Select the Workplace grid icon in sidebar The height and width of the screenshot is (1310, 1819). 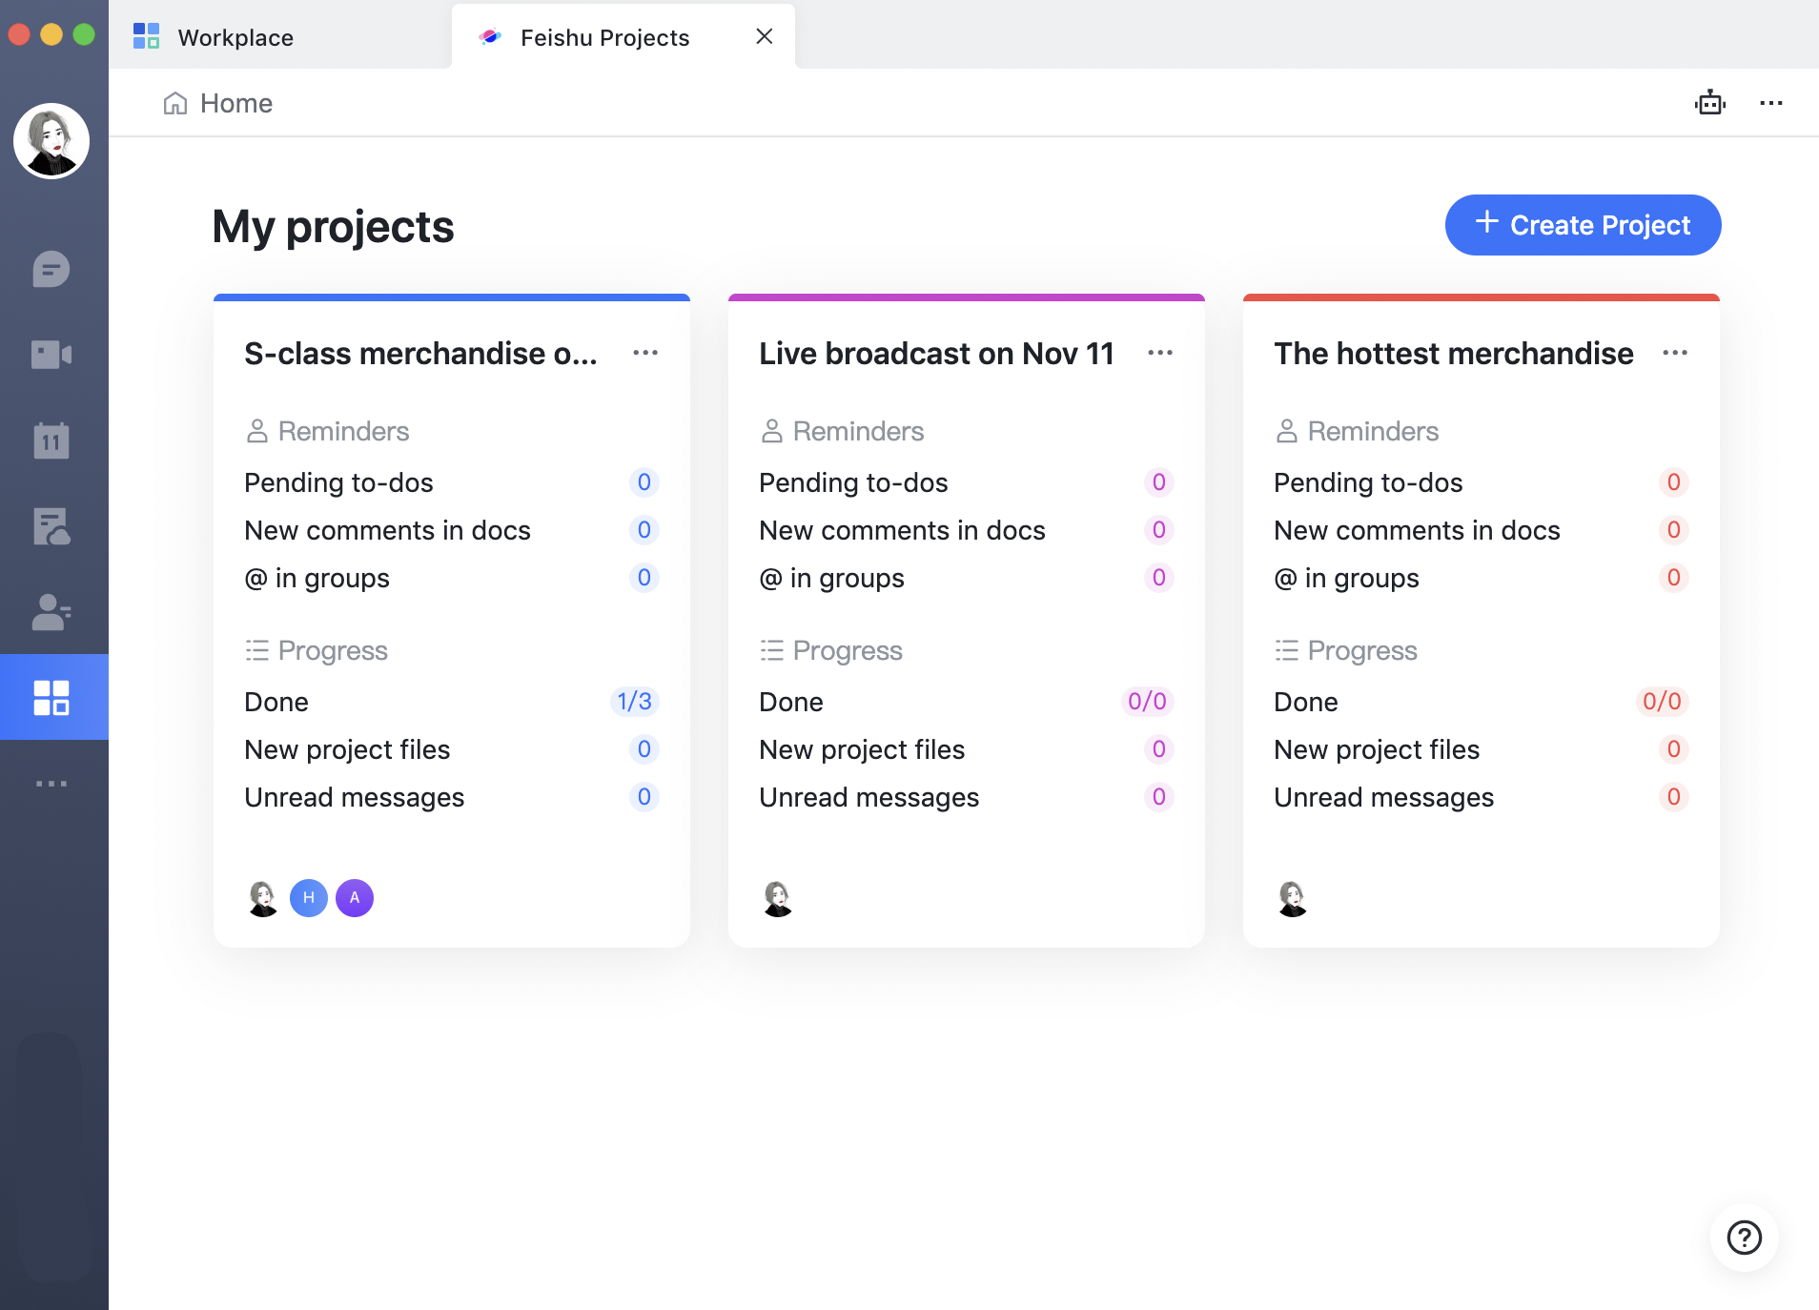pos(52,697)
